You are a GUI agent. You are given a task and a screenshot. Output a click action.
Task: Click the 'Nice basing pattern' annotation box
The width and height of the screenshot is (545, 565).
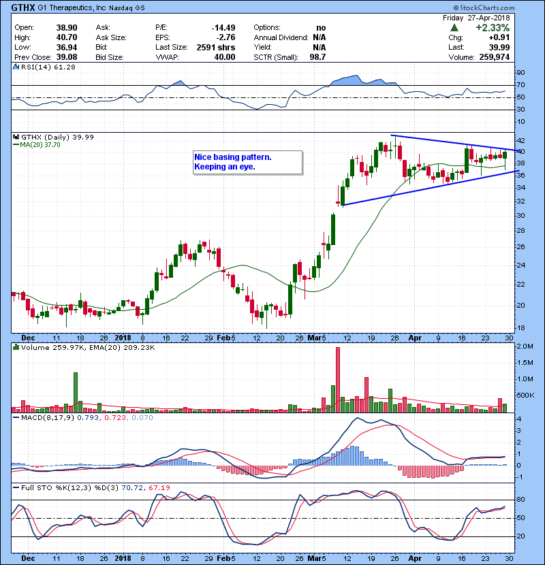pyautogui.click(x=248, y=163)
